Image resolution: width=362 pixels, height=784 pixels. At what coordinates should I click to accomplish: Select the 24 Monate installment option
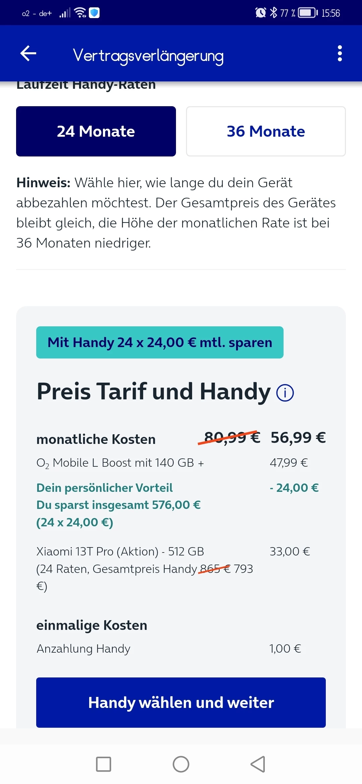tap(96, 131)
